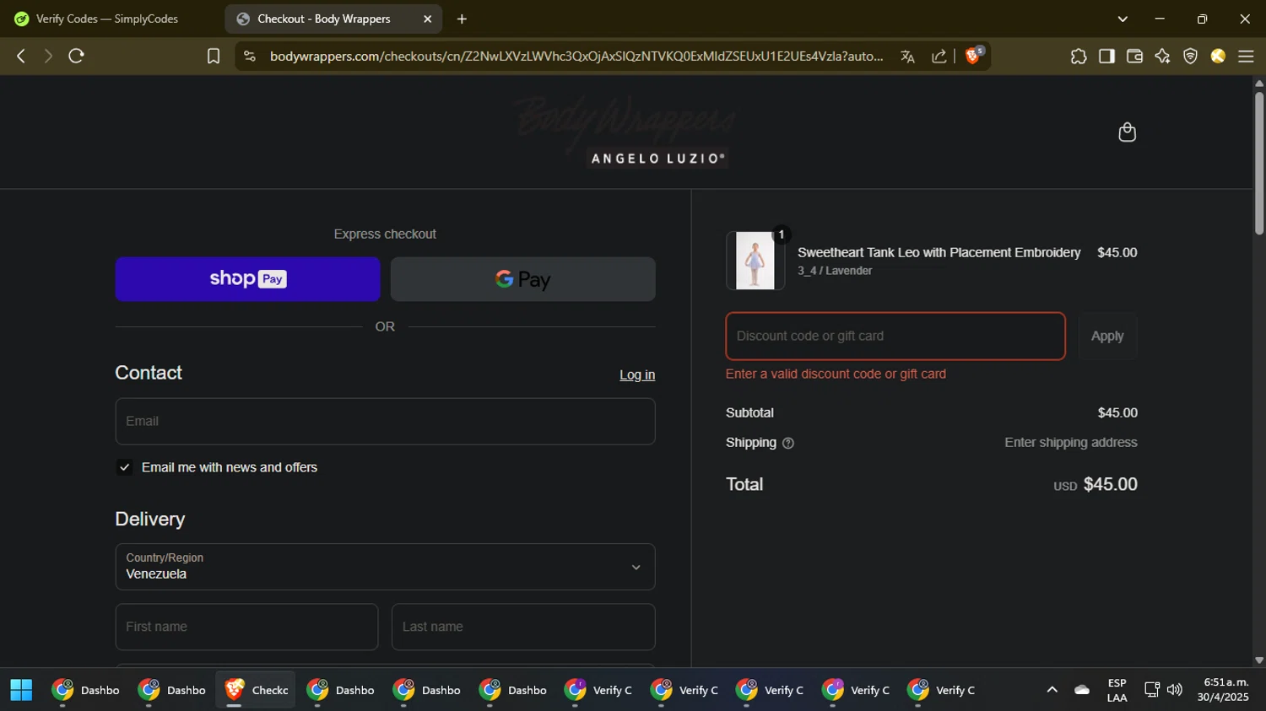This screenshot has width=1266, height=711.
Task: Open Brave Shields lion icon
Action: (973, 56)
